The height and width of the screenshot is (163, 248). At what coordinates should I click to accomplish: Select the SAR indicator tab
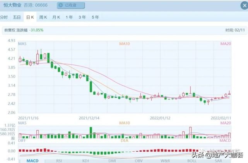[219, 161]
